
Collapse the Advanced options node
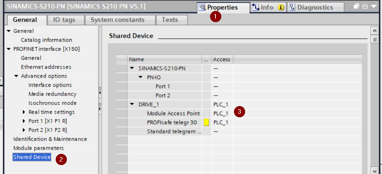point(17,76)
